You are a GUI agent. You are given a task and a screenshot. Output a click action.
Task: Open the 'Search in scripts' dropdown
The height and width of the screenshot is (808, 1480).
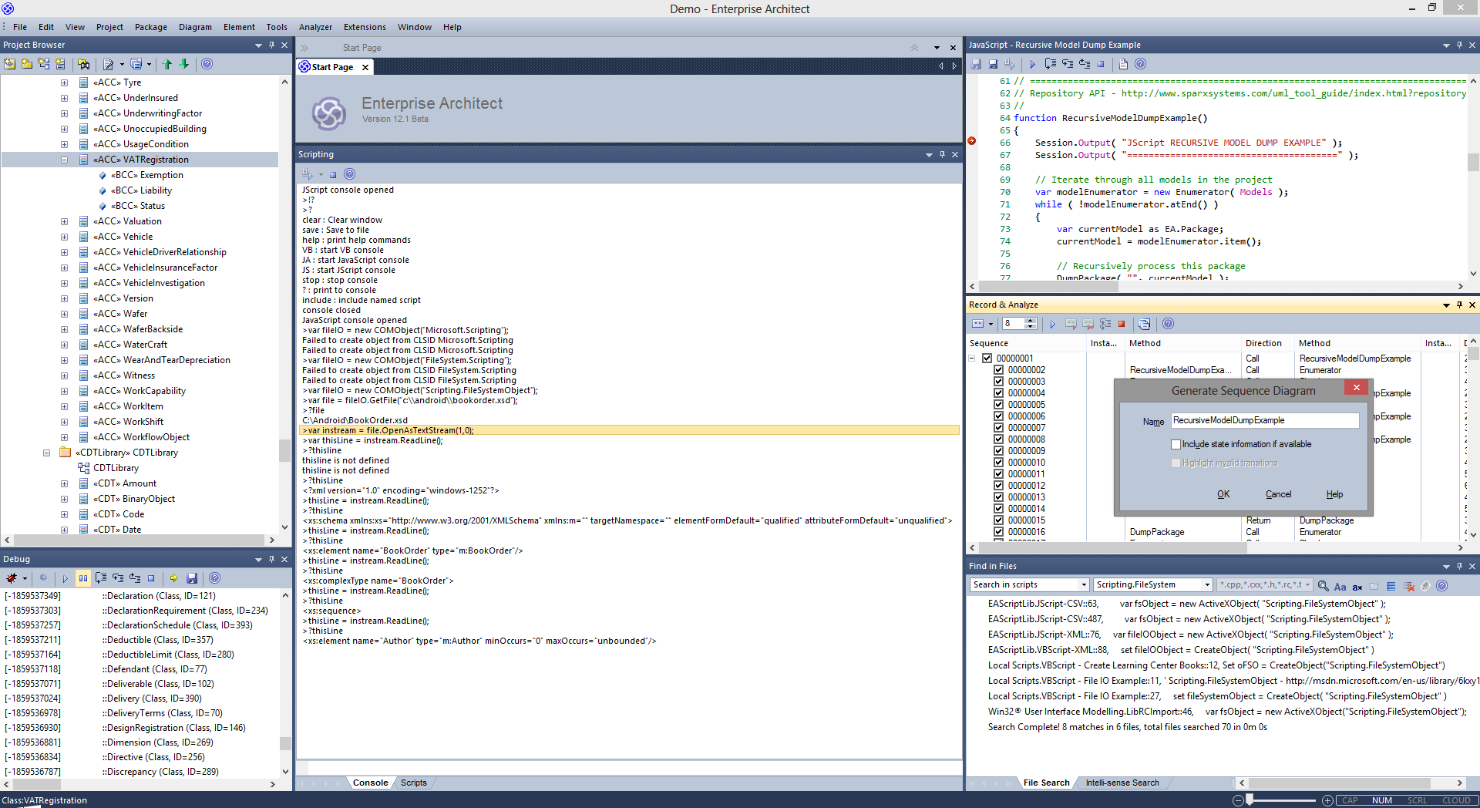coord(1083,585)
